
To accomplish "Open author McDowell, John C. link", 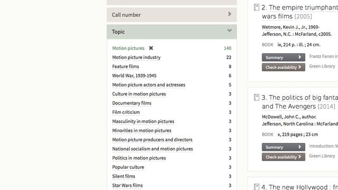I will pyautogui.click(x=289, y=117).
